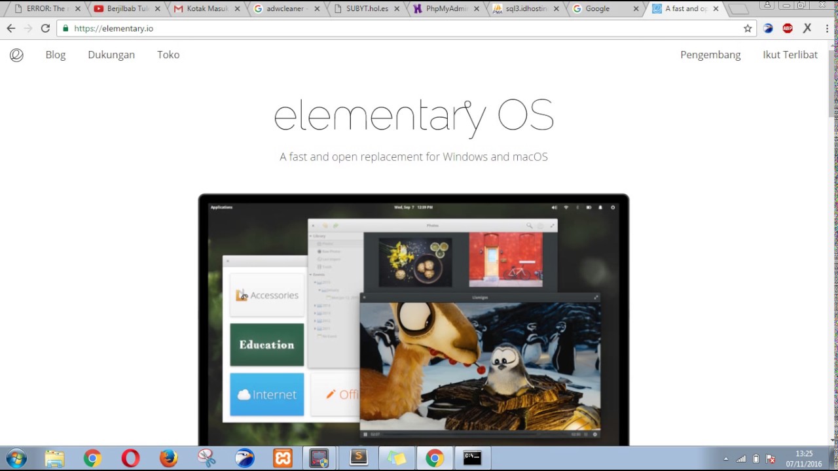Close the PhpMyAdmin tab
Image resolution: width=838 pixels, height=471 pixels.
[x=477, y=9]
